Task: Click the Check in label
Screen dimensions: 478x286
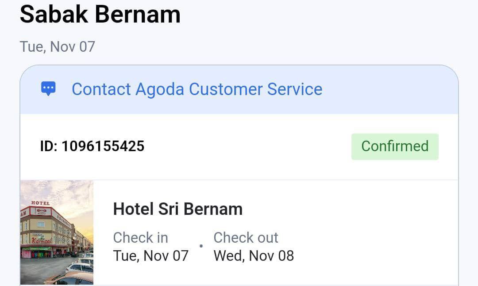Action: coord(140,237)
